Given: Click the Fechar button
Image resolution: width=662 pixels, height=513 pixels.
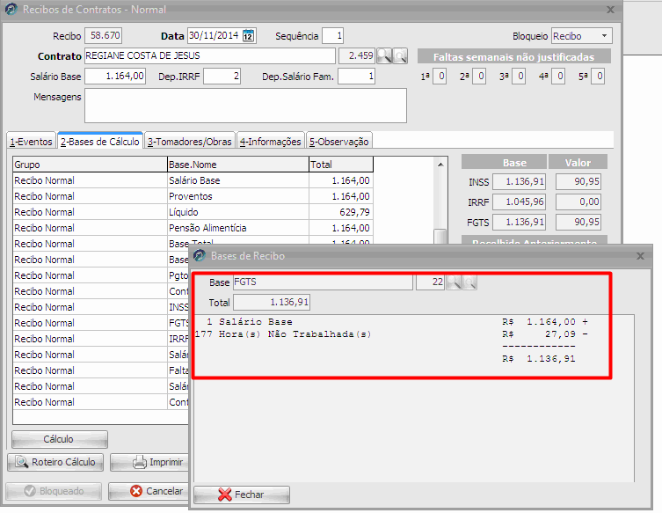Looking at the screenshot, I should click(x=242, y=495).
